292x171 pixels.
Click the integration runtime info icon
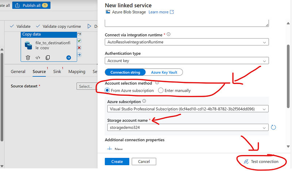point(169,34)
